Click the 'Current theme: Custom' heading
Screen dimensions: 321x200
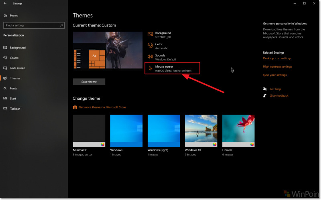point(94,25)
